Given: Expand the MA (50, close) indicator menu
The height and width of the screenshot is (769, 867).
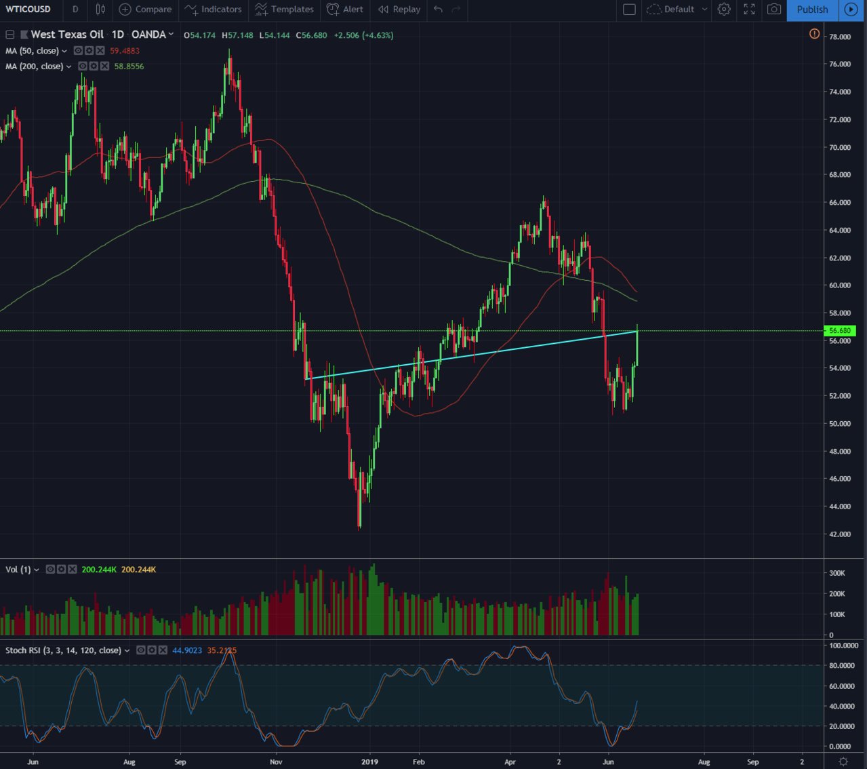Looking at the screenshot, I should 64,51.
